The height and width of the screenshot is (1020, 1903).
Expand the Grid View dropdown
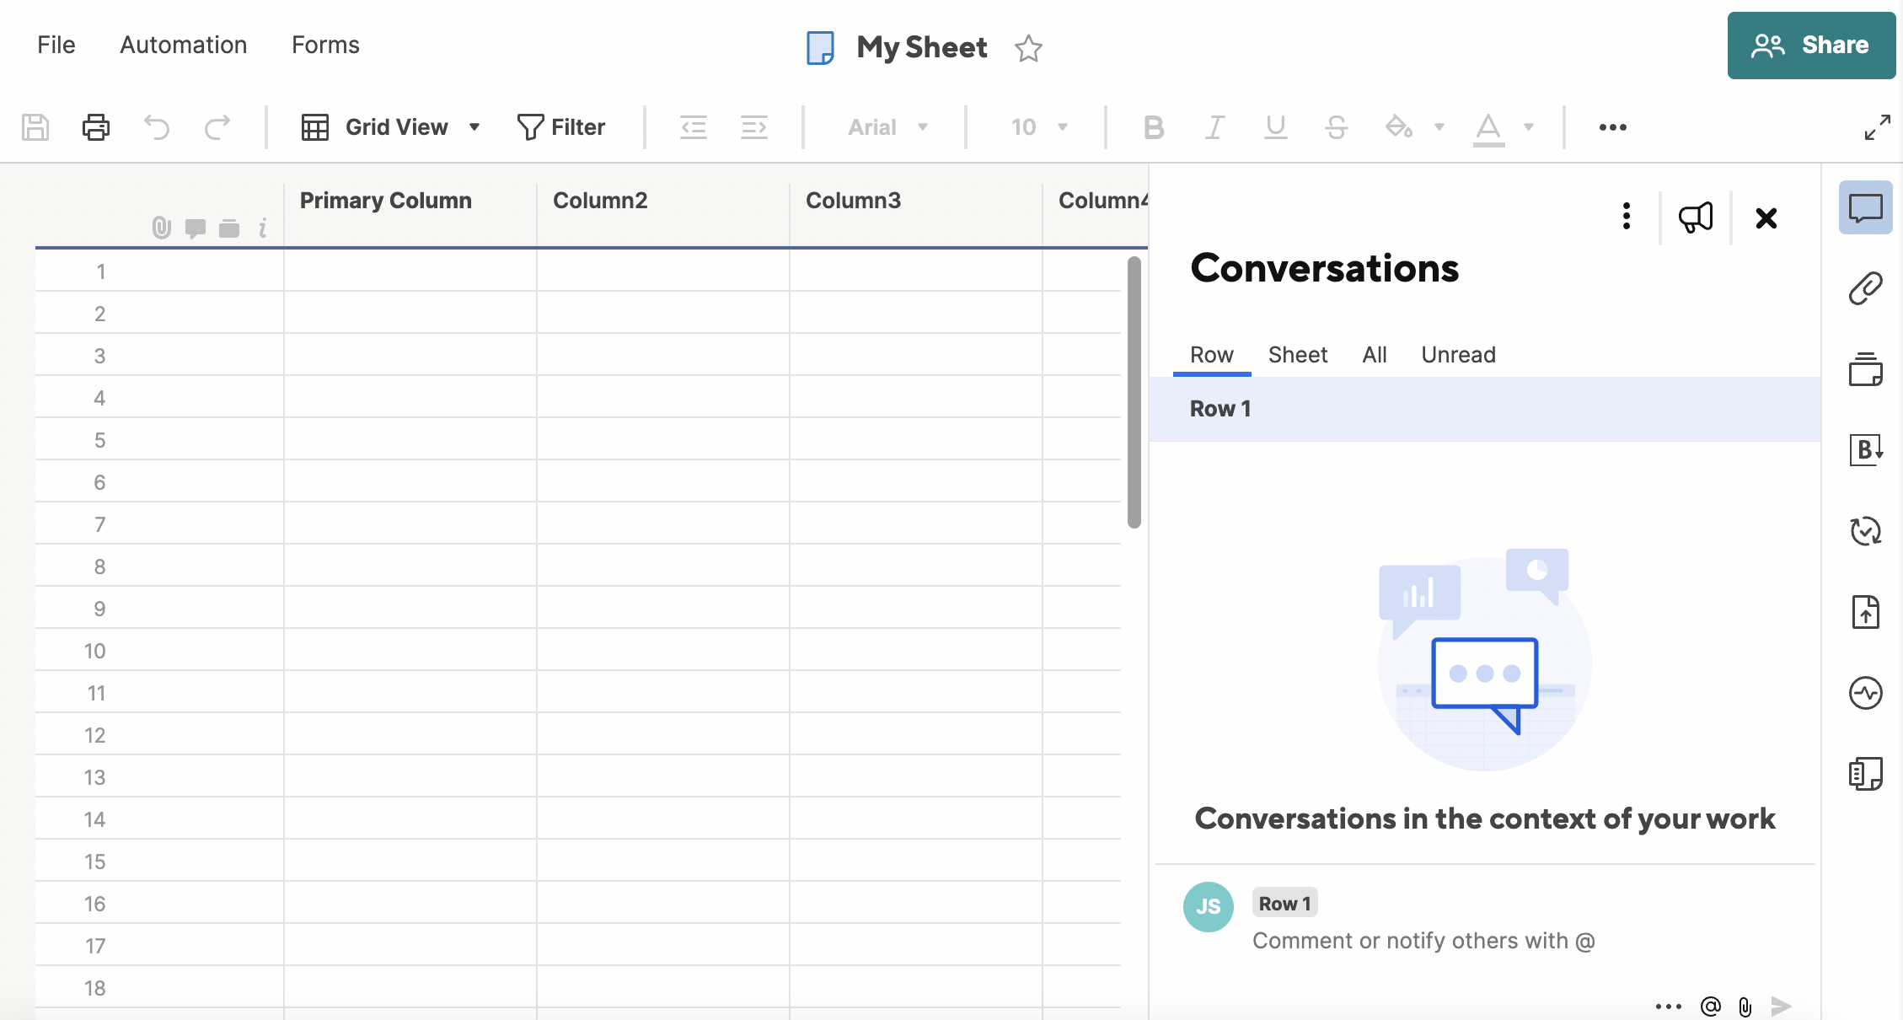point(474,127)
